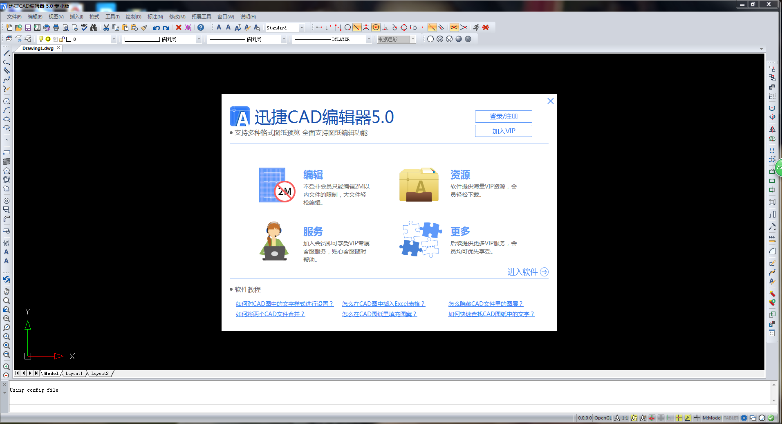Image resolution: width=782 pixels, height=424 pixels.
Task: Click the underlined A text tool icon
Action: 219,27
